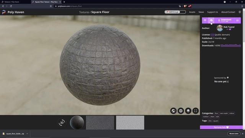This screenshot has width=245, height=138.
Task: Click the Remove Ads button
Action: [221, 127]
